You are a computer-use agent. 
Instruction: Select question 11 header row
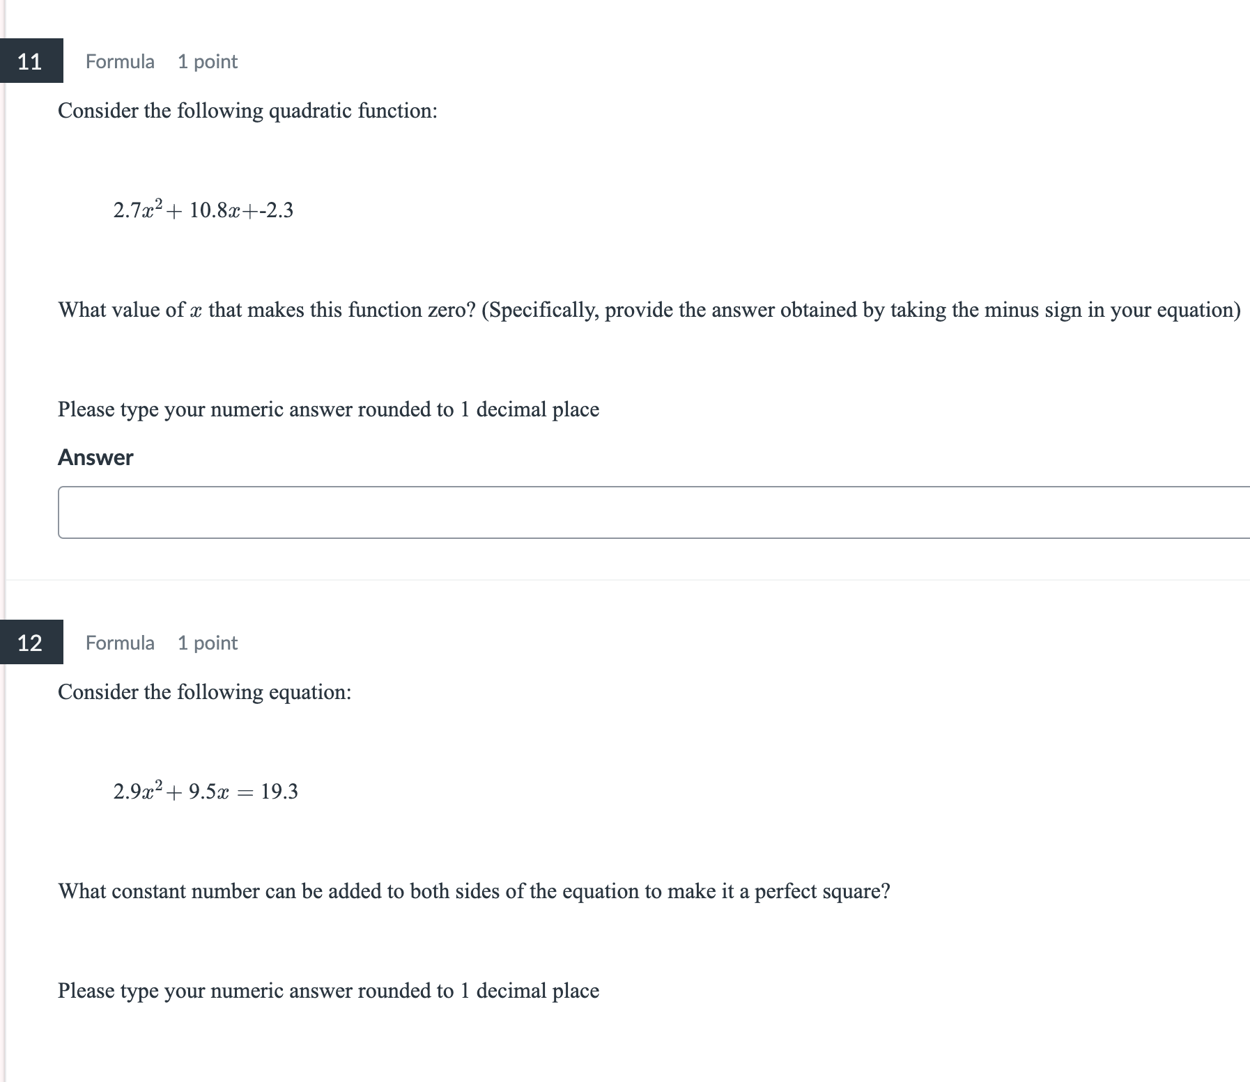[279, 61]
